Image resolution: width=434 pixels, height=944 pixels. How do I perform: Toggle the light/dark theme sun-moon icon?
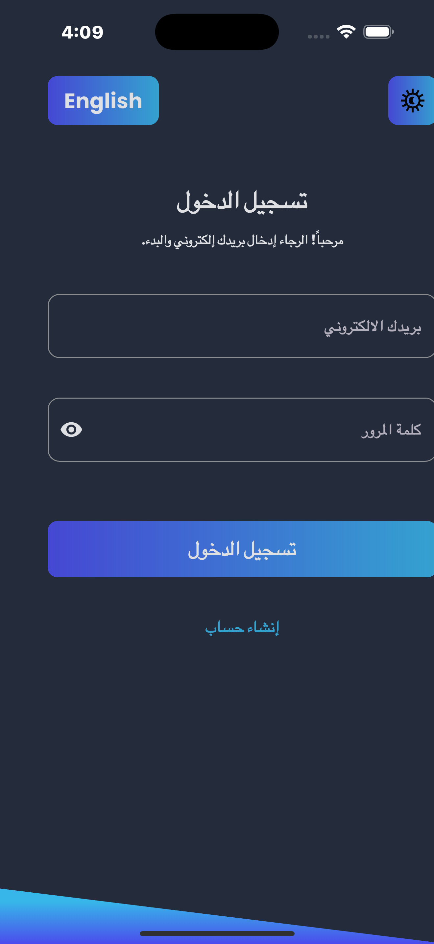click(x=412, y=100)
